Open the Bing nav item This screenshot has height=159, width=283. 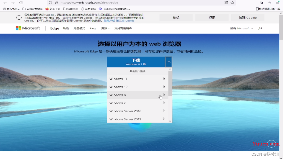[x=93, y=28]
